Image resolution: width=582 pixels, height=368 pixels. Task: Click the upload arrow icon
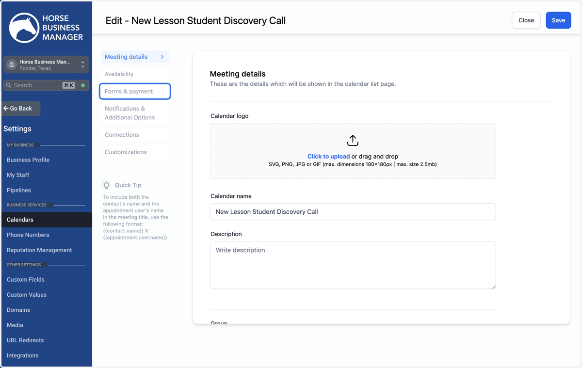coord(353,141)
